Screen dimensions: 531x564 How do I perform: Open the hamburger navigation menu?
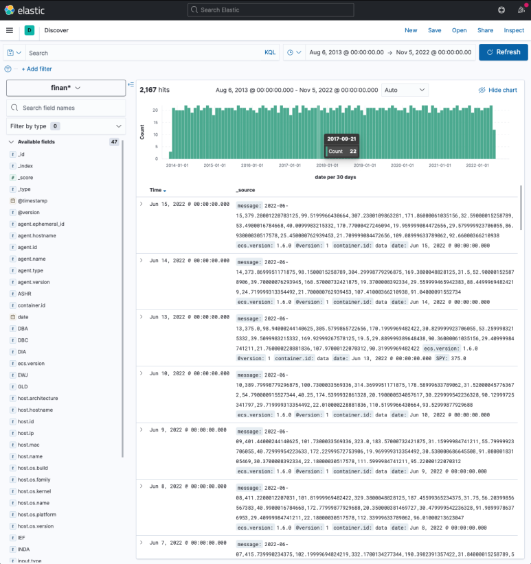[x=10, y=30]
